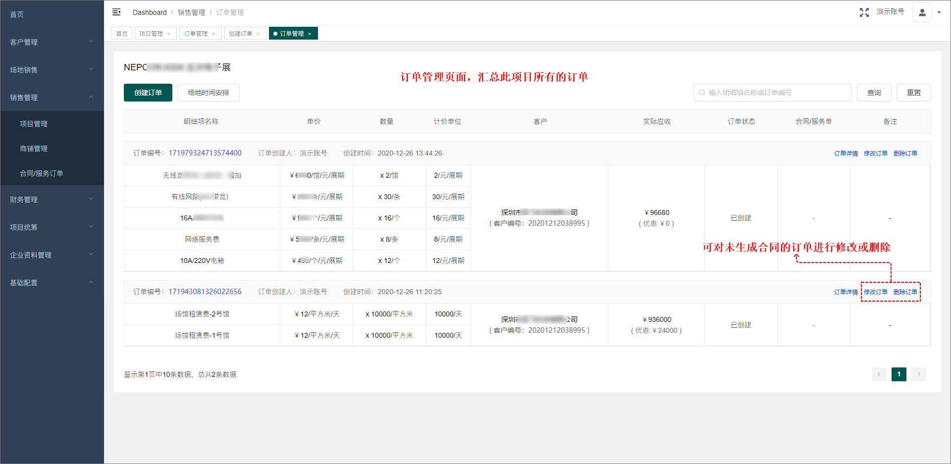The width and height of the screenshot is (951, 464).
Task: Open 场地时间安排 button
Action: click(209, 93)
